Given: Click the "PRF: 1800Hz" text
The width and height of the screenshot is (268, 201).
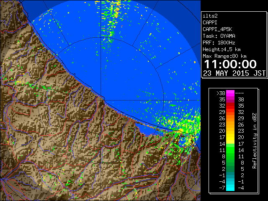Looking at the screenshot, I should [x=219, y=43].
